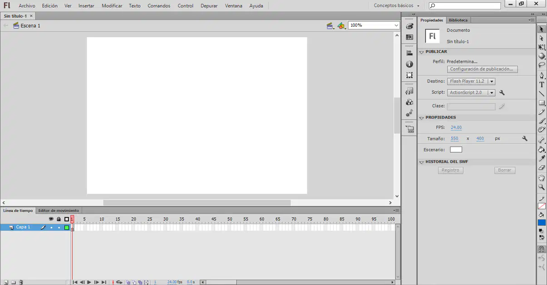Select the Pencil tool
This screenshot has height=285, width=547.
542,112
